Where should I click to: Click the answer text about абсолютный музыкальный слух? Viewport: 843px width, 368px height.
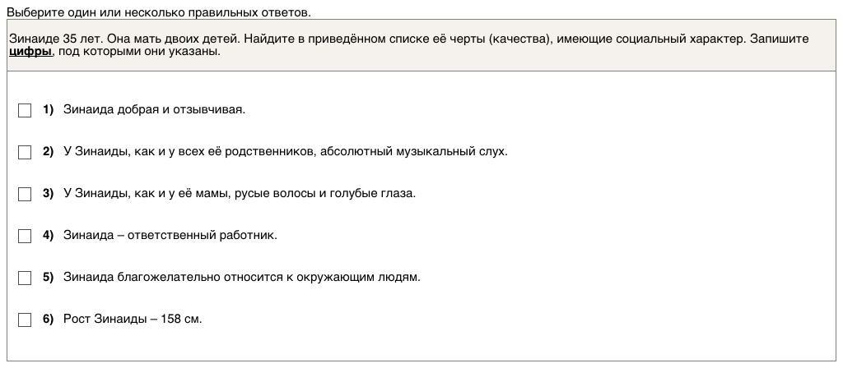[285, 152]
